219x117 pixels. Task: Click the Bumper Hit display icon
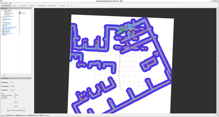3,24
